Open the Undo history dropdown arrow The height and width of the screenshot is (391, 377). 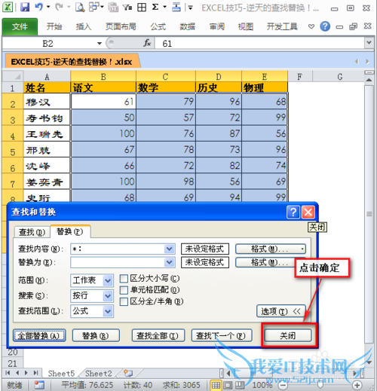[48, 7]
